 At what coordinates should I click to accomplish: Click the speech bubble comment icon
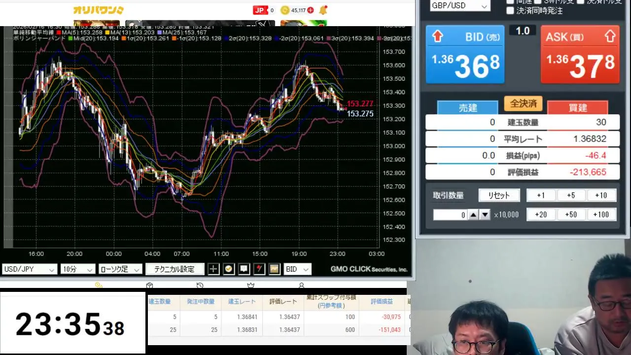coord(244,269)
